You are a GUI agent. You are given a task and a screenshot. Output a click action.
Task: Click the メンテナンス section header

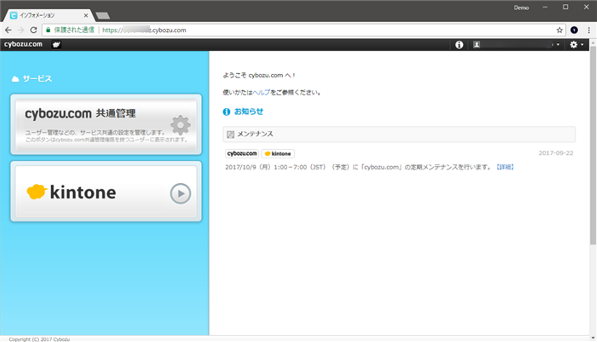[x=399, y=134]
